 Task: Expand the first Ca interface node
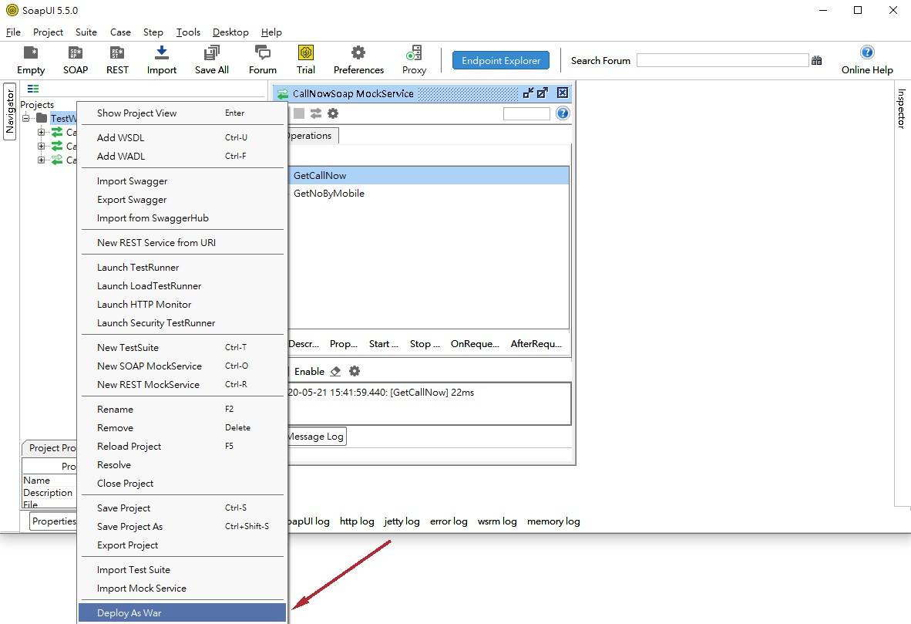(42, 132)
